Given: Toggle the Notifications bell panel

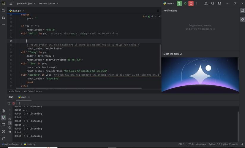Looking at the screenshot, I should (x=242, y=11).
